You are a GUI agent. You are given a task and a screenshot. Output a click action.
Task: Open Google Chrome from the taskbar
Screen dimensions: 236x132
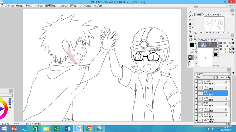(x=89, y=128)
